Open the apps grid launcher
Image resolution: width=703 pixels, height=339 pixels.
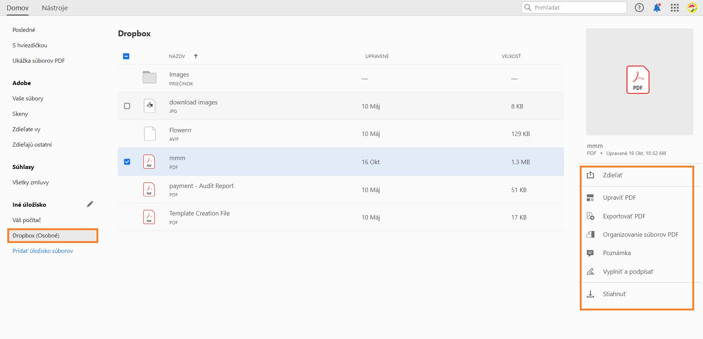(675, 8)
